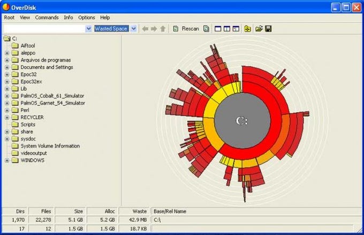Image resolution: width=364 pixels, height=235 pixels.
Task: Select the Scripts folder in the tree
Action: coord(29,124)
